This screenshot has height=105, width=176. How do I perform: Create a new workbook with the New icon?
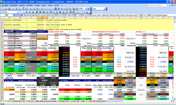pos(3,9)
